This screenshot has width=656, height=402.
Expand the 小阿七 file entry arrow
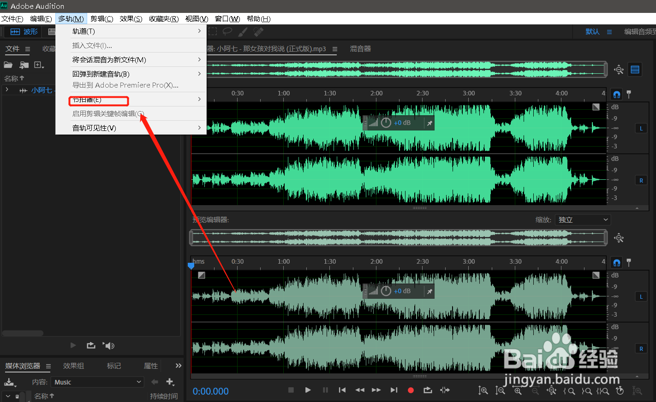[7, 90]
